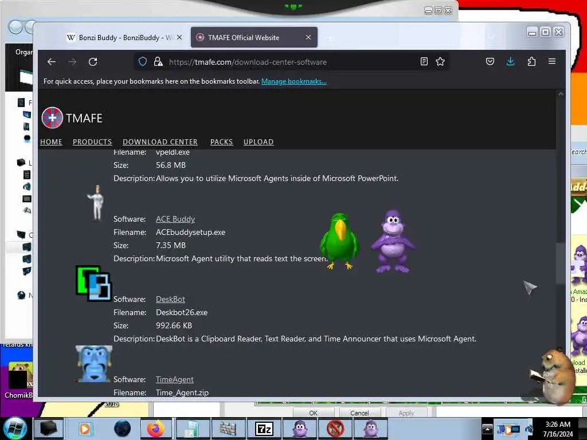Close the Bonzi Buddy tab
The width and height of the screenshot is (587, 440).
tap(179, 37)
